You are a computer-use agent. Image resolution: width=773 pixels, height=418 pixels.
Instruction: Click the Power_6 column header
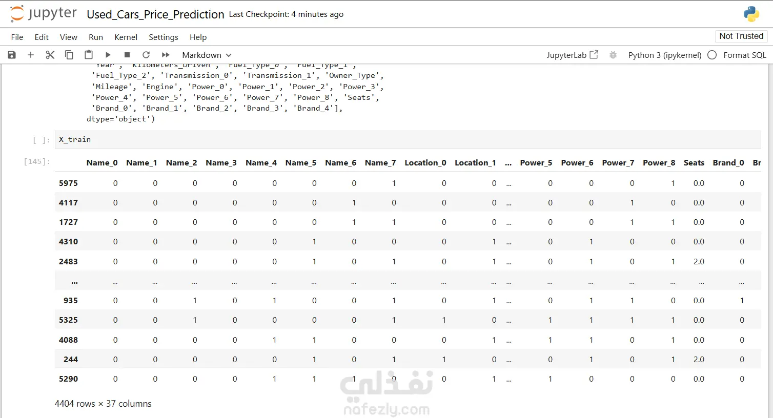pyautogui.click(x=577, y=162)
